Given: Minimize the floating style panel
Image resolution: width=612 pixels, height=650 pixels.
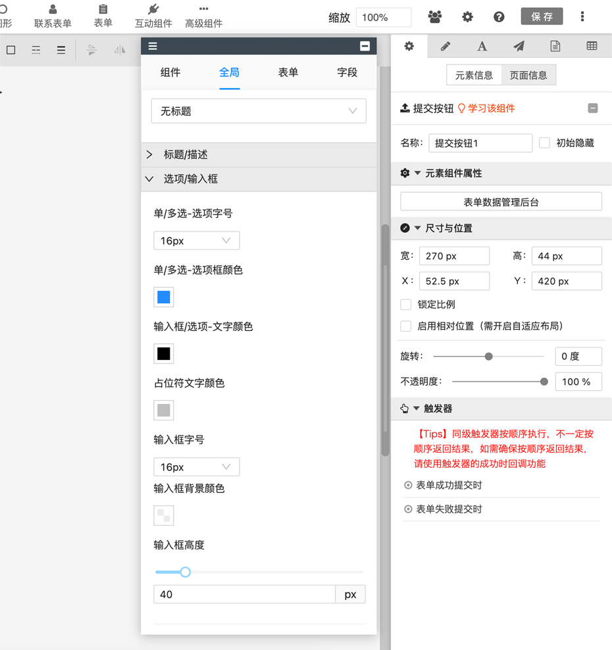Looking at the screenshot, I should [365, 46].
